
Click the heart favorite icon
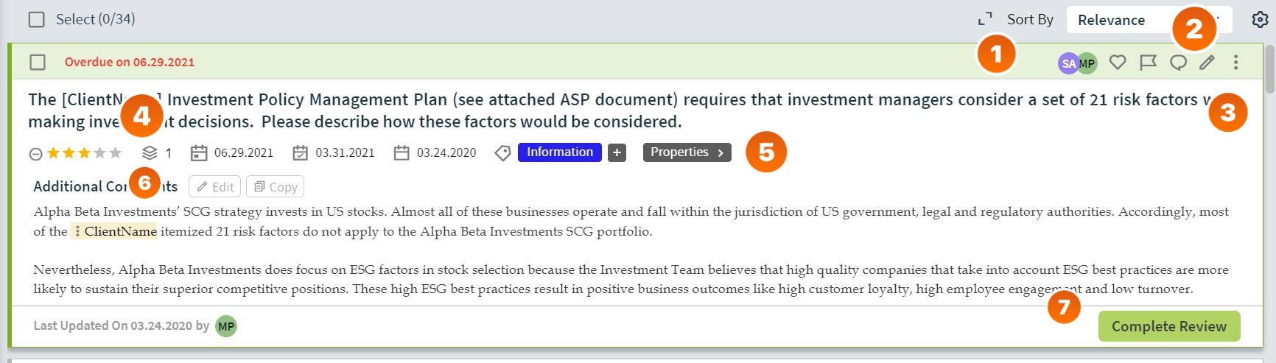point(1118,63)
